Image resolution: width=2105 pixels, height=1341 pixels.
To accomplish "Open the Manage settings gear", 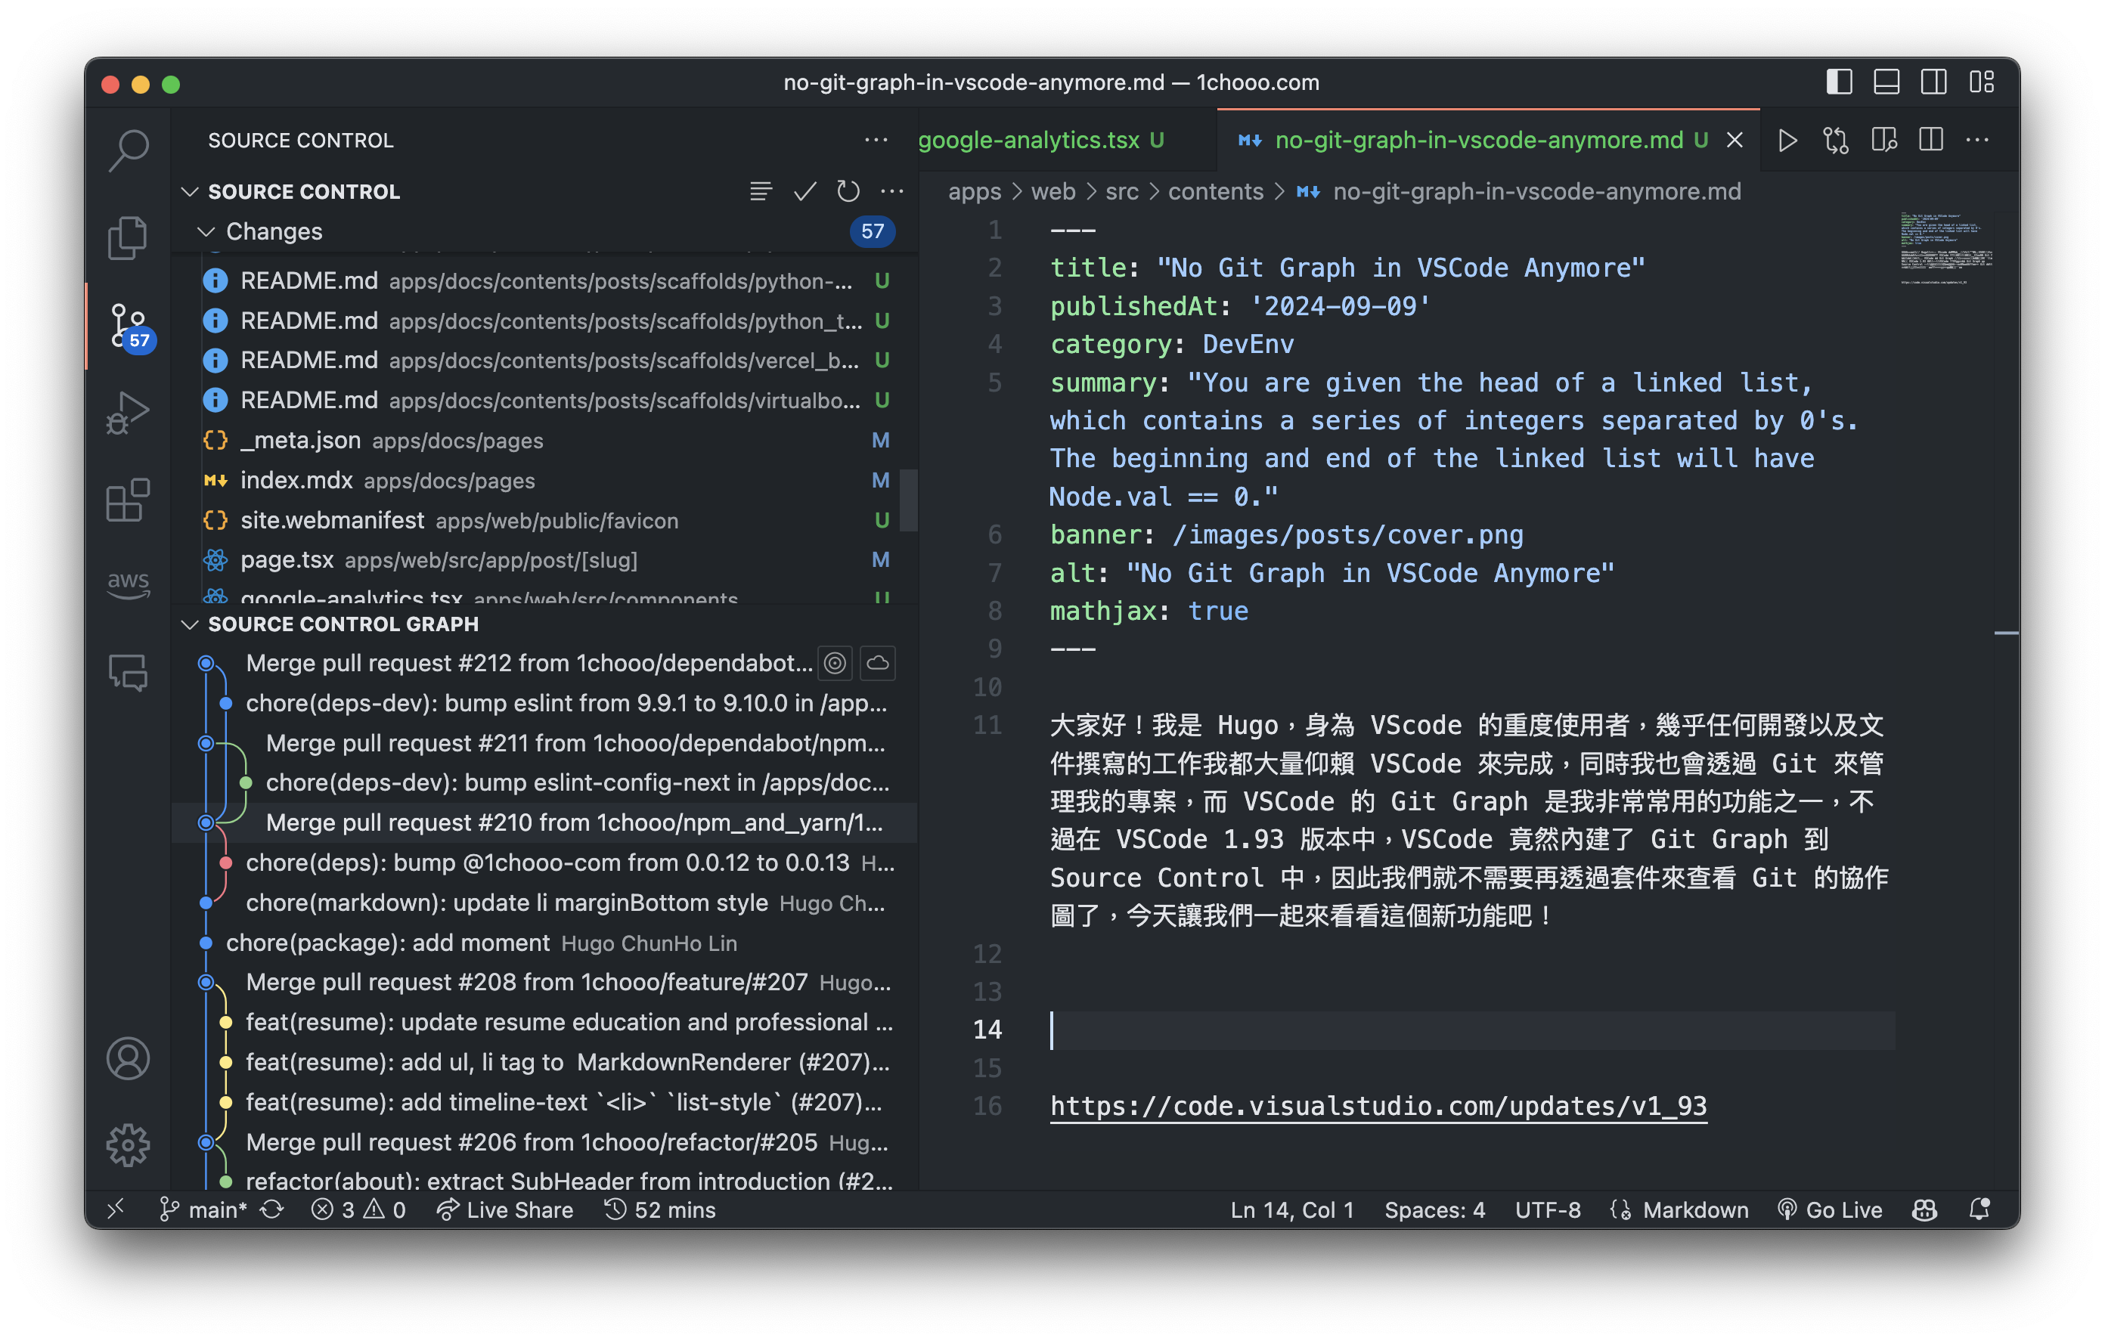I will click(129, 1145).
